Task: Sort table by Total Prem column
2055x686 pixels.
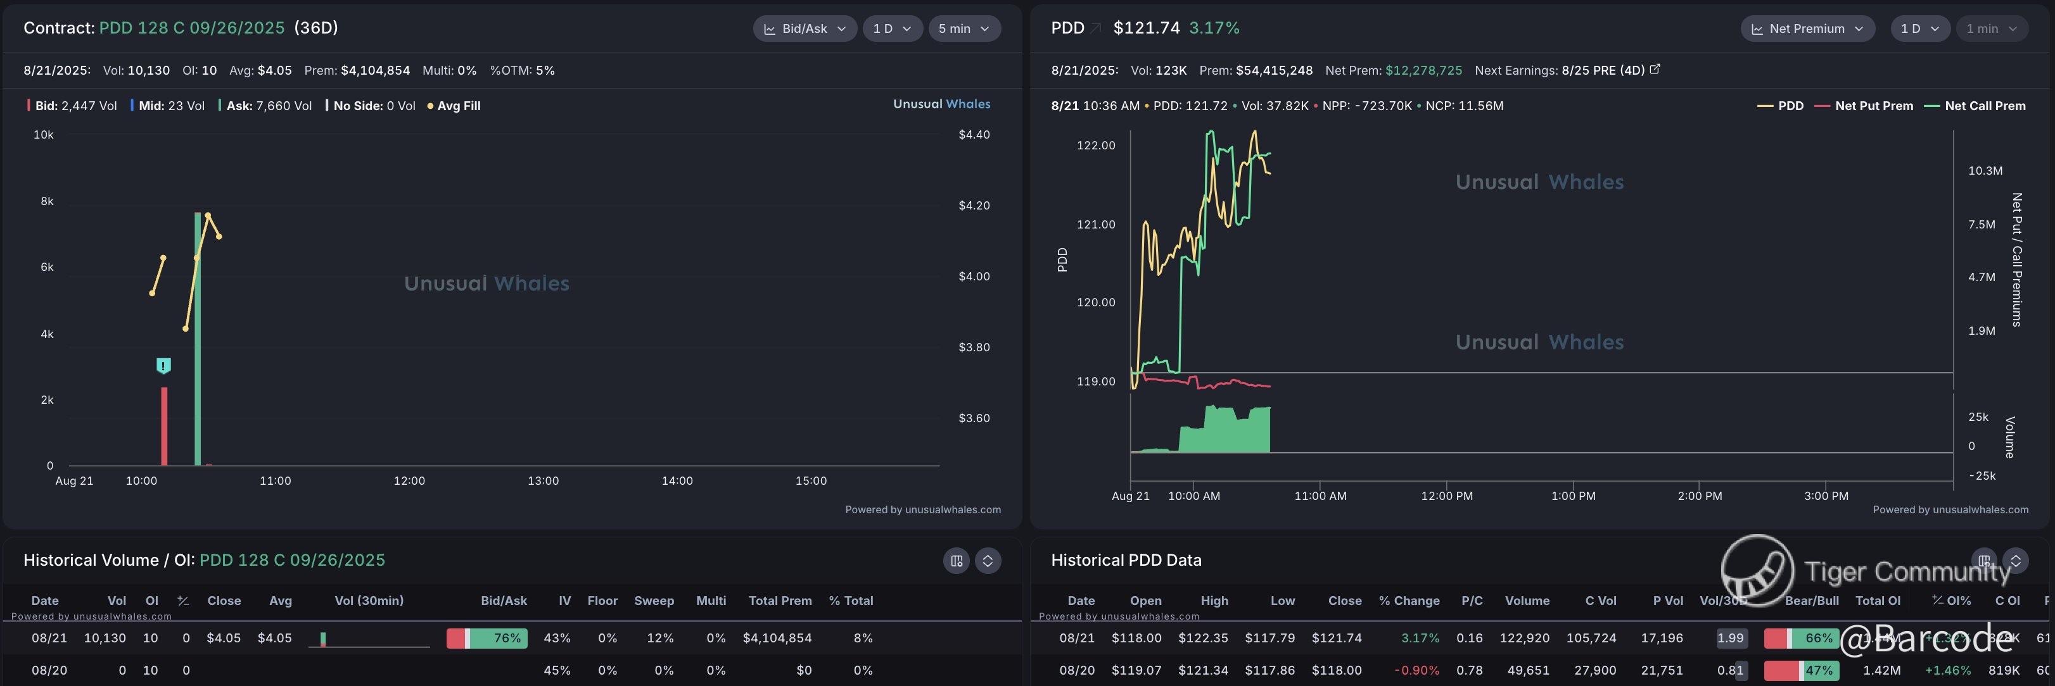Action: 779,601
